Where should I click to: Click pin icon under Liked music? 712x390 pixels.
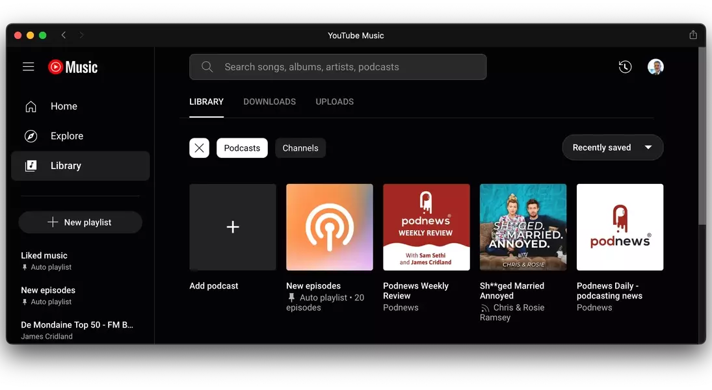(25, 267)
